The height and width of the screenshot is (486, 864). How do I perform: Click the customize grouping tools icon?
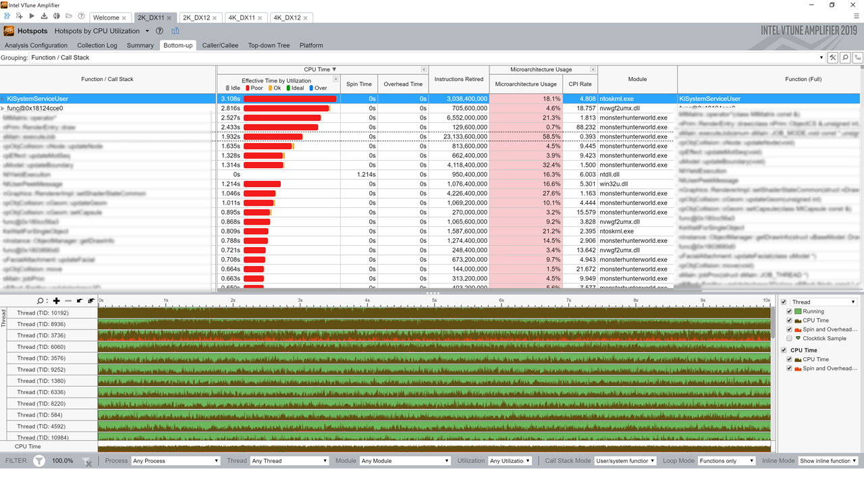click(x=833, y=58)
